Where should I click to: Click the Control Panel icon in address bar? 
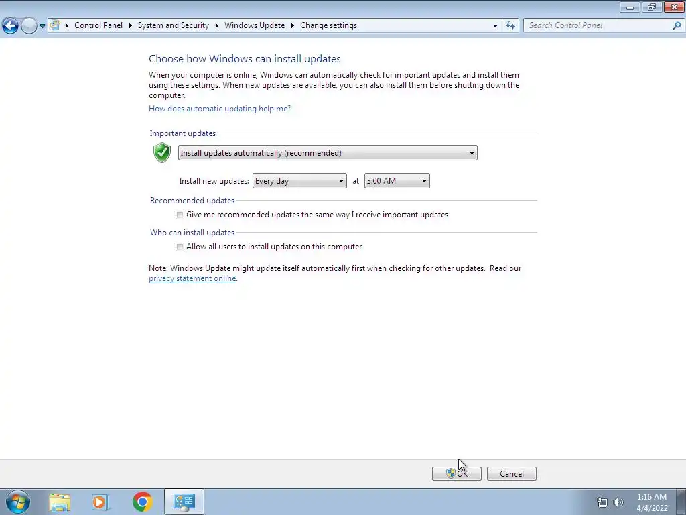55,25
